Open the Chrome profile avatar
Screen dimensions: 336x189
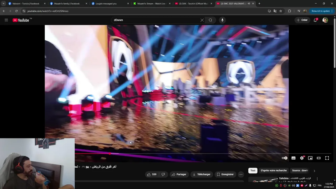[305, 11]
